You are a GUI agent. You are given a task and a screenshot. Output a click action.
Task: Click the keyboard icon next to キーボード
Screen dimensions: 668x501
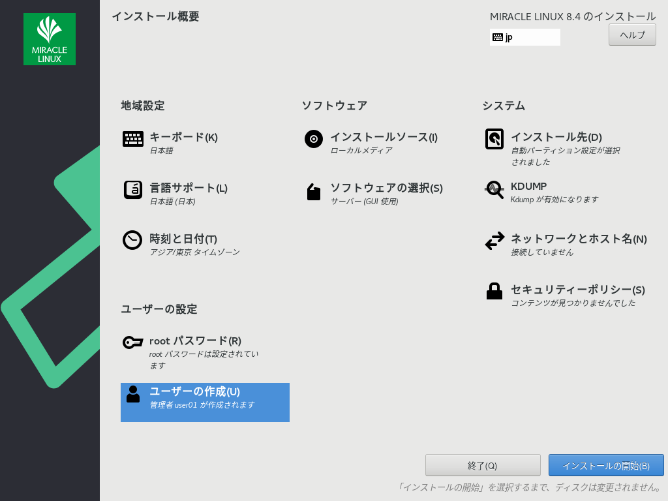(132, 139)
